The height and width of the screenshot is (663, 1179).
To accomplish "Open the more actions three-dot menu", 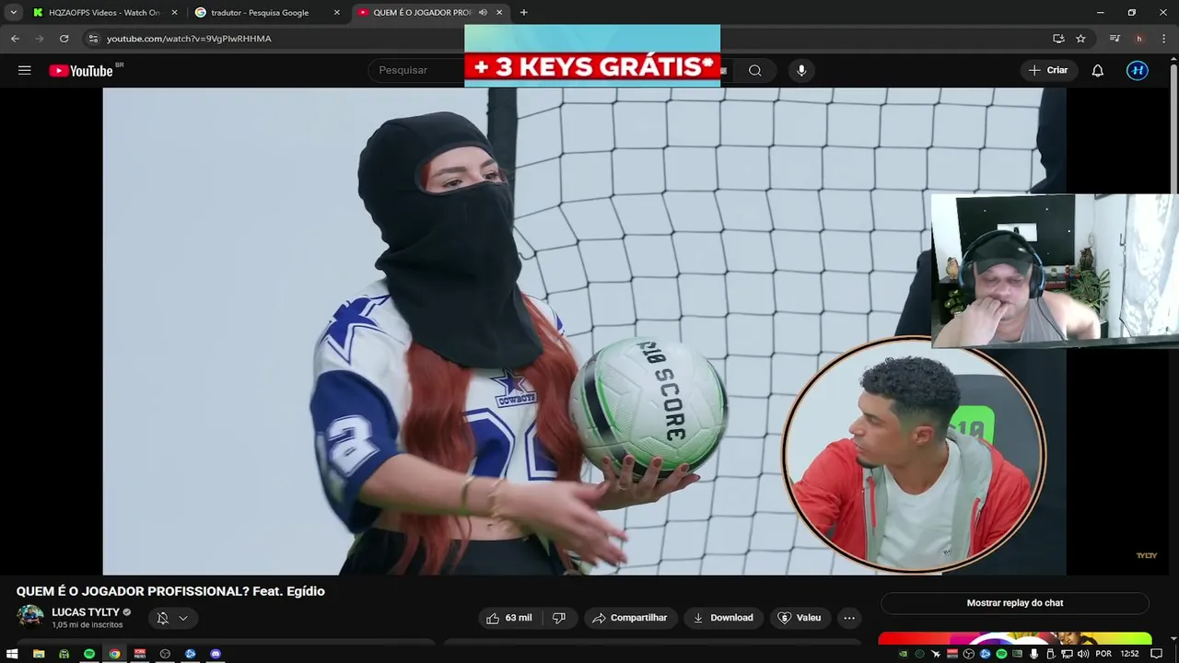I will point(849,618).
